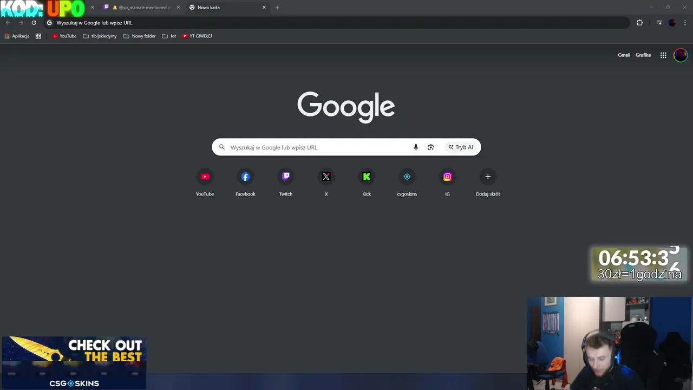Click the tab groups grid icon
Viewport: 693px width, 390px height.
click(x=38, y=36)
